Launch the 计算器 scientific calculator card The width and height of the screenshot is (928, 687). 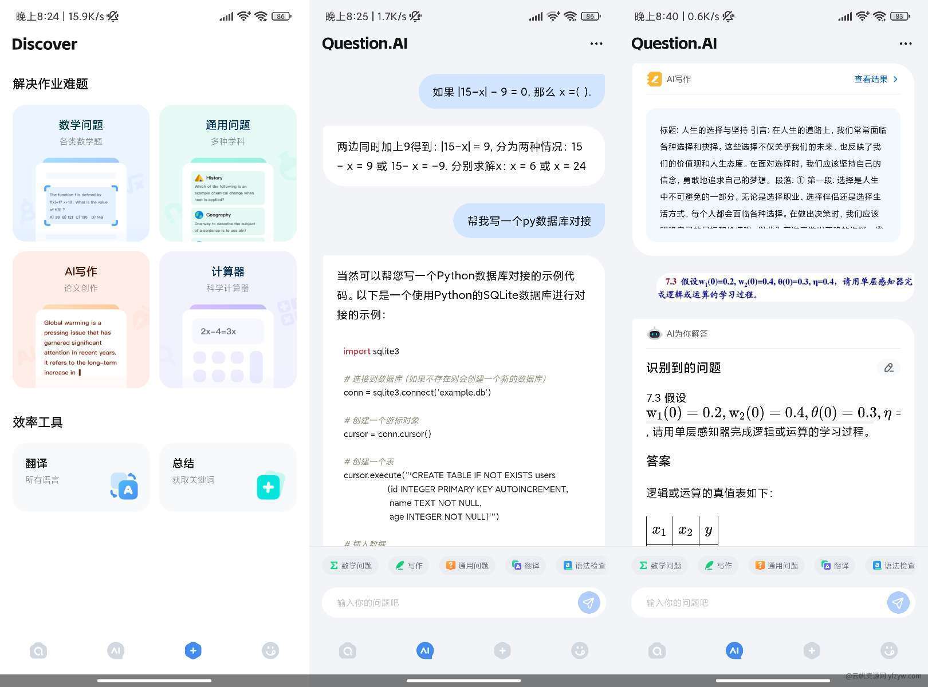[x=227, y=319]
